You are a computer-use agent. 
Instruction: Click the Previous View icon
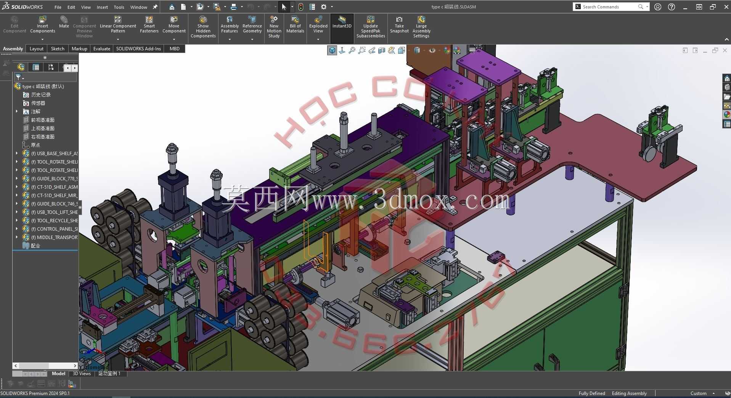pos(372,50)
